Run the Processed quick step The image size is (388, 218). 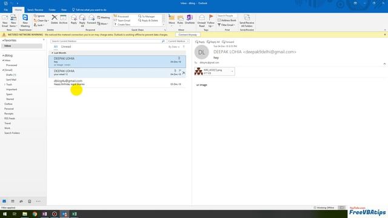click(121, 16)
